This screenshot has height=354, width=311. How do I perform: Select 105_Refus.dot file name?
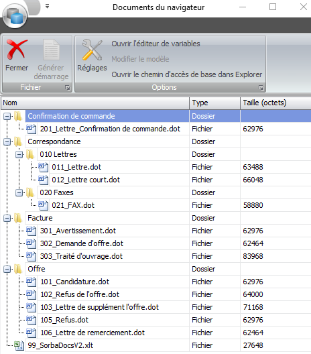click(x=64, y=320)
